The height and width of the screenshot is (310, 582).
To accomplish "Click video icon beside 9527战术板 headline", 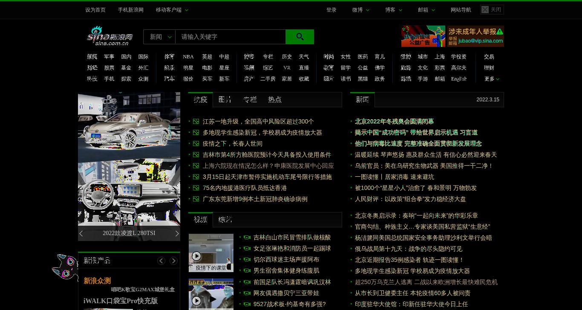I will pyautogui.click(x=247, y=304).
